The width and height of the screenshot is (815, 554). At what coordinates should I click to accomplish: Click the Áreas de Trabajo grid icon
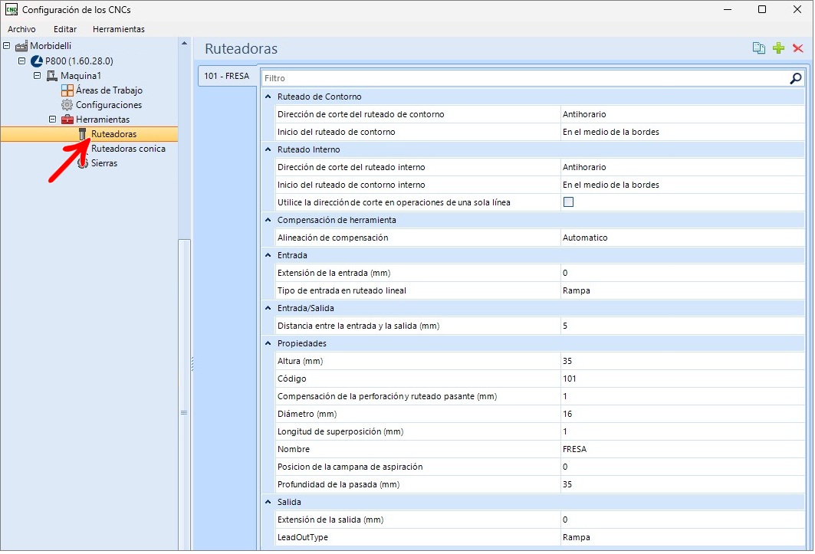click(67, 90)
